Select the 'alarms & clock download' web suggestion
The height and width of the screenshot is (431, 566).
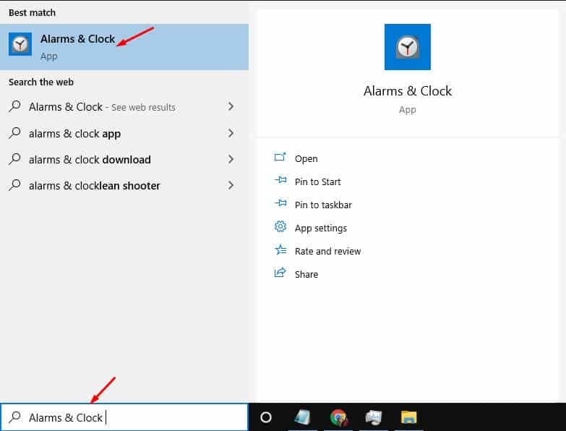point(124,159)
